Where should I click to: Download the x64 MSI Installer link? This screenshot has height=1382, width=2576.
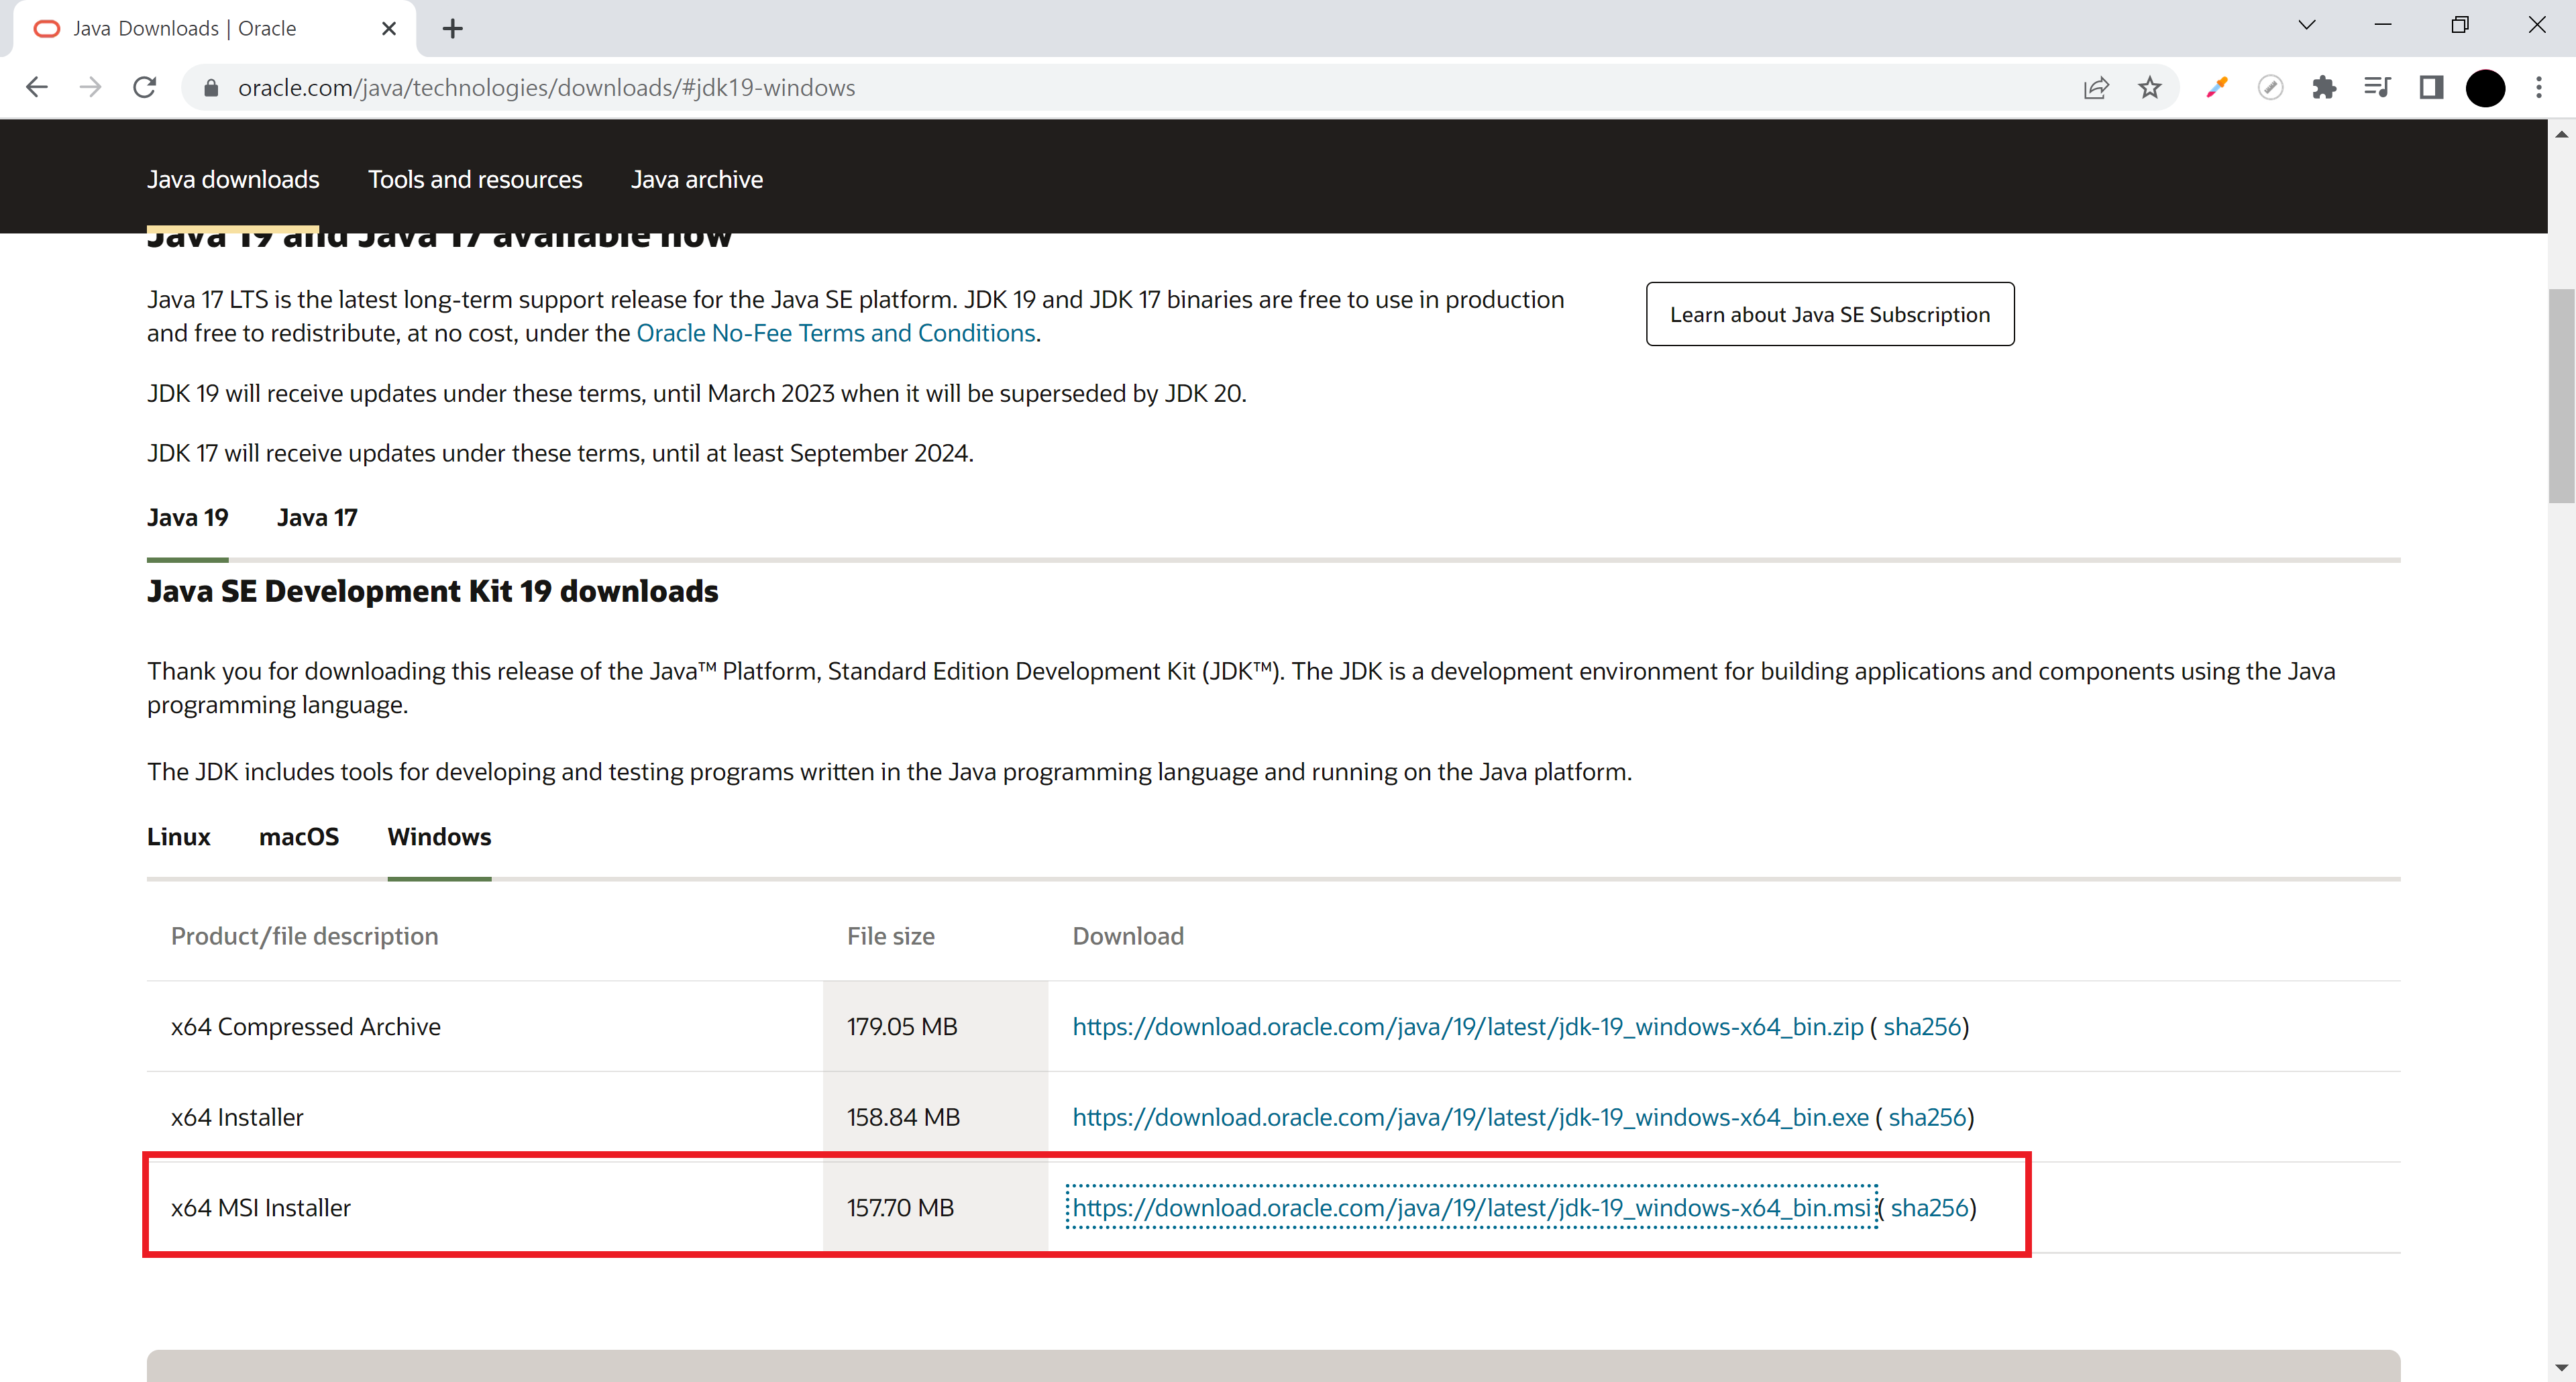tap(1470, 1208)
